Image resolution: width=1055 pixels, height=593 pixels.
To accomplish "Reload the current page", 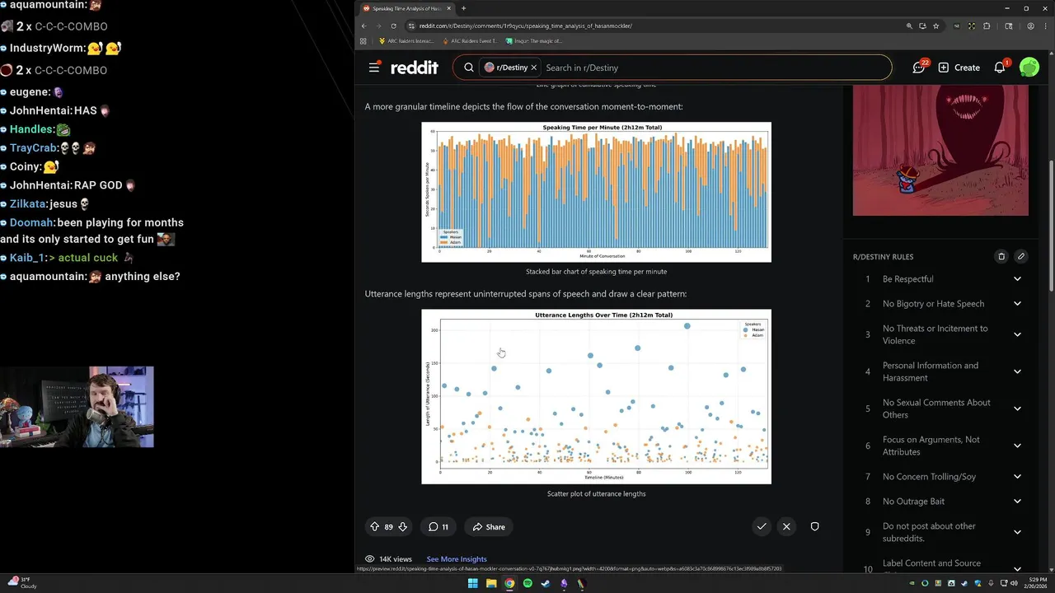I will [393, 26].
